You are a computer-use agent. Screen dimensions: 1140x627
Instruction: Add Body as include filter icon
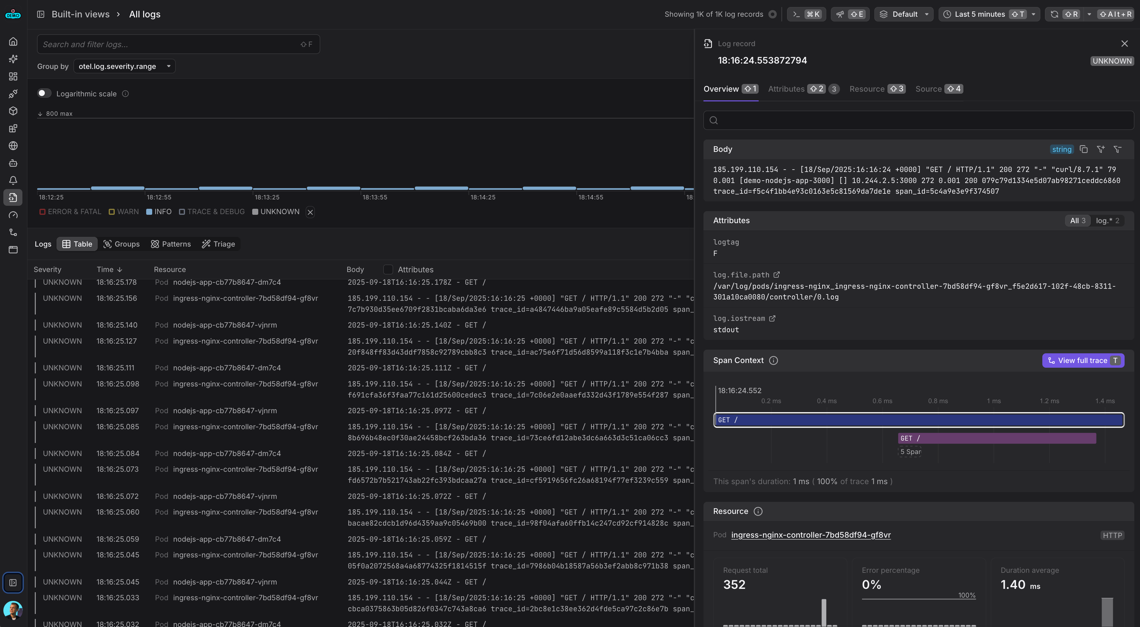tap(1101, 149)
